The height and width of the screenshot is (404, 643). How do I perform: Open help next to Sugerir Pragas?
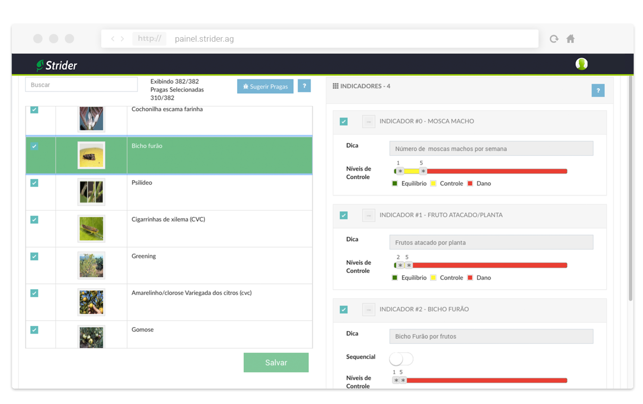pos(304,86)
